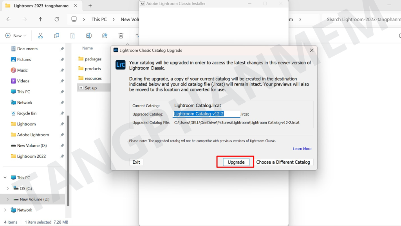The height and width of the screenshot is (226, 401).
Task: Click the Upgrade button
Action: click(236, 162)
